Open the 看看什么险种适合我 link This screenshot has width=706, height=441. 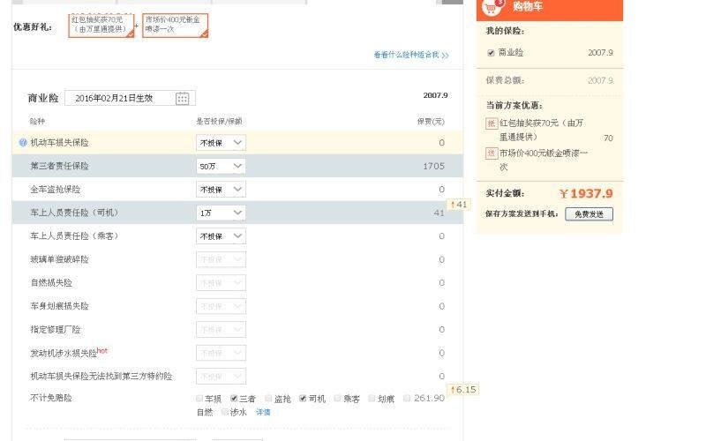click(411, 55)
